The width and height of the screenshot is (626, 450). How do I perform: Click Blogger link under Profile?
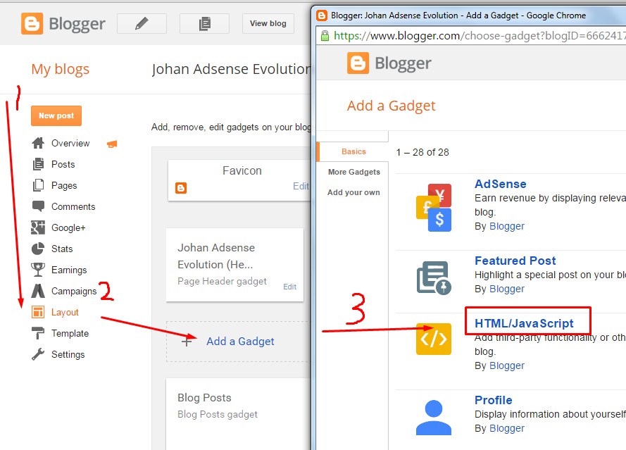tap(506, 428)
